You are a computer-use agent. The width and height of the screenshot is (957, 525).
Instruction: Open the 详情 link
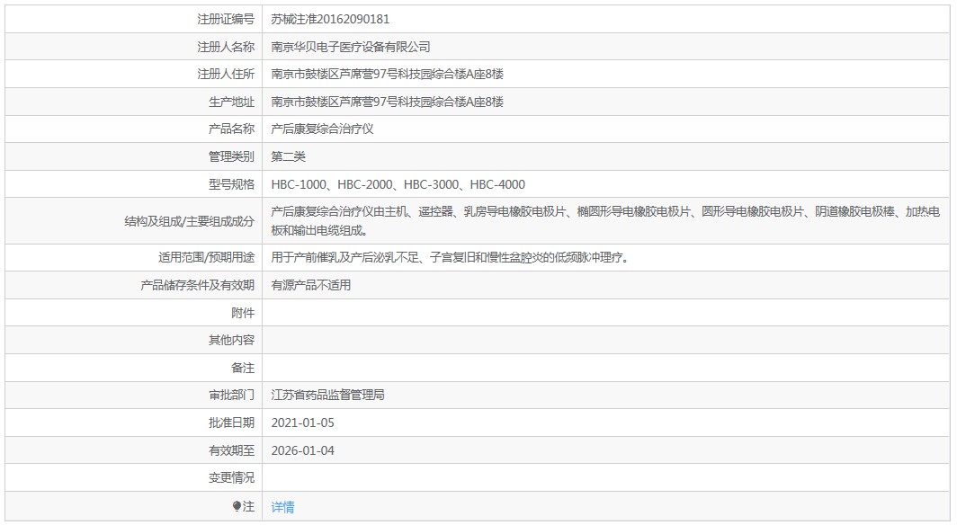tap(282, 507)
